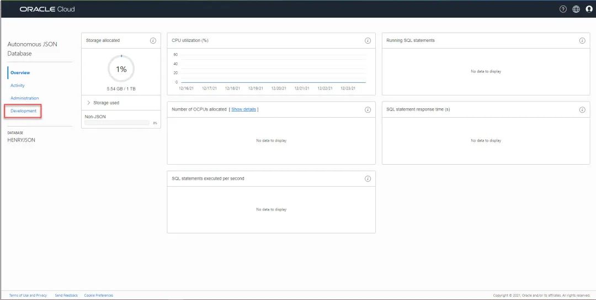Click the Running SQL statements title
The height and width of the screenshot is (300, 596).
coord(411,40)
